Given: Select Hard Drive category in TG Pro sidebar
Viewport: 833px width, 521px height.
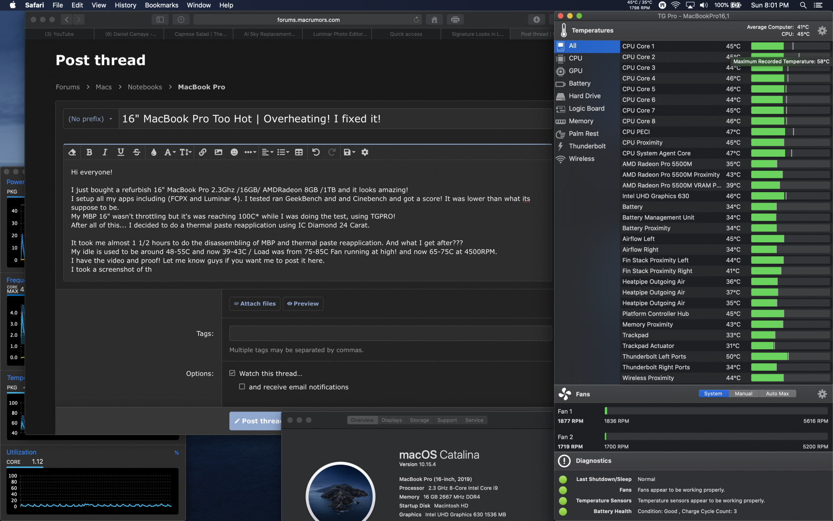Looking at the screenshot, I should click(587, 96).
